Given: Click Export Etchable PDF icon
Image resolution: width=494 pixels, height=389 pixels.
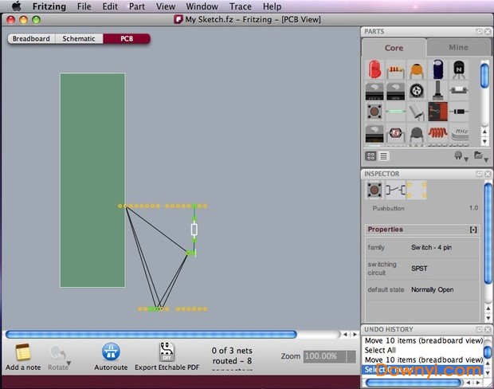Looking at the screenshot, I should (x=167, y=352).
